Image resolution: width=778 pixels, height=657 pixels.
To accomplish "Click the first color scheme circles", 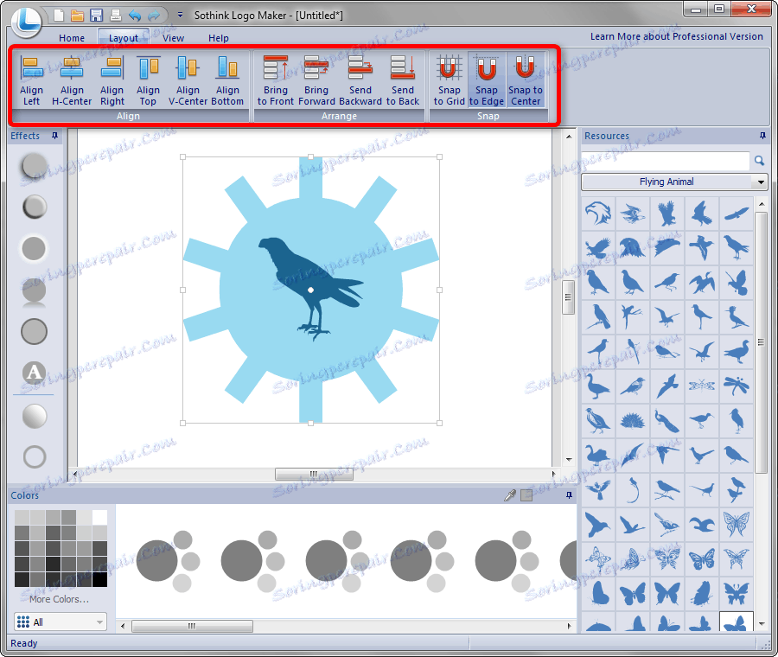I will (167, 561).
